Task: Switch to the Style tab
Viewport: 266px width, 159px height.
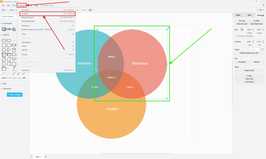Action: (x=238, y=15)
